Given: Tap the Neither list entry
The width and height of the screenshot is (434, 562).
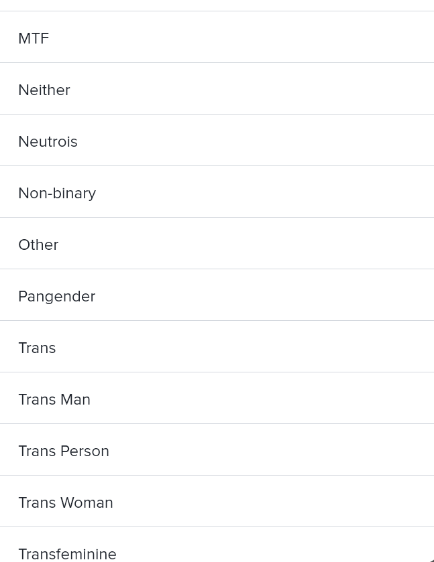Looking at the screenshot, I should (217, 89).
